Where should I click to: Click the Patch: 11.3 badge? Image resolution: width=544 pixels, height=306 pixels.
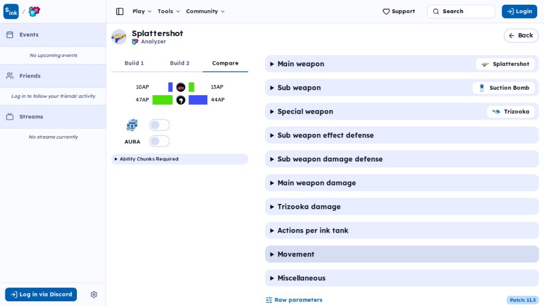(522, 300)
